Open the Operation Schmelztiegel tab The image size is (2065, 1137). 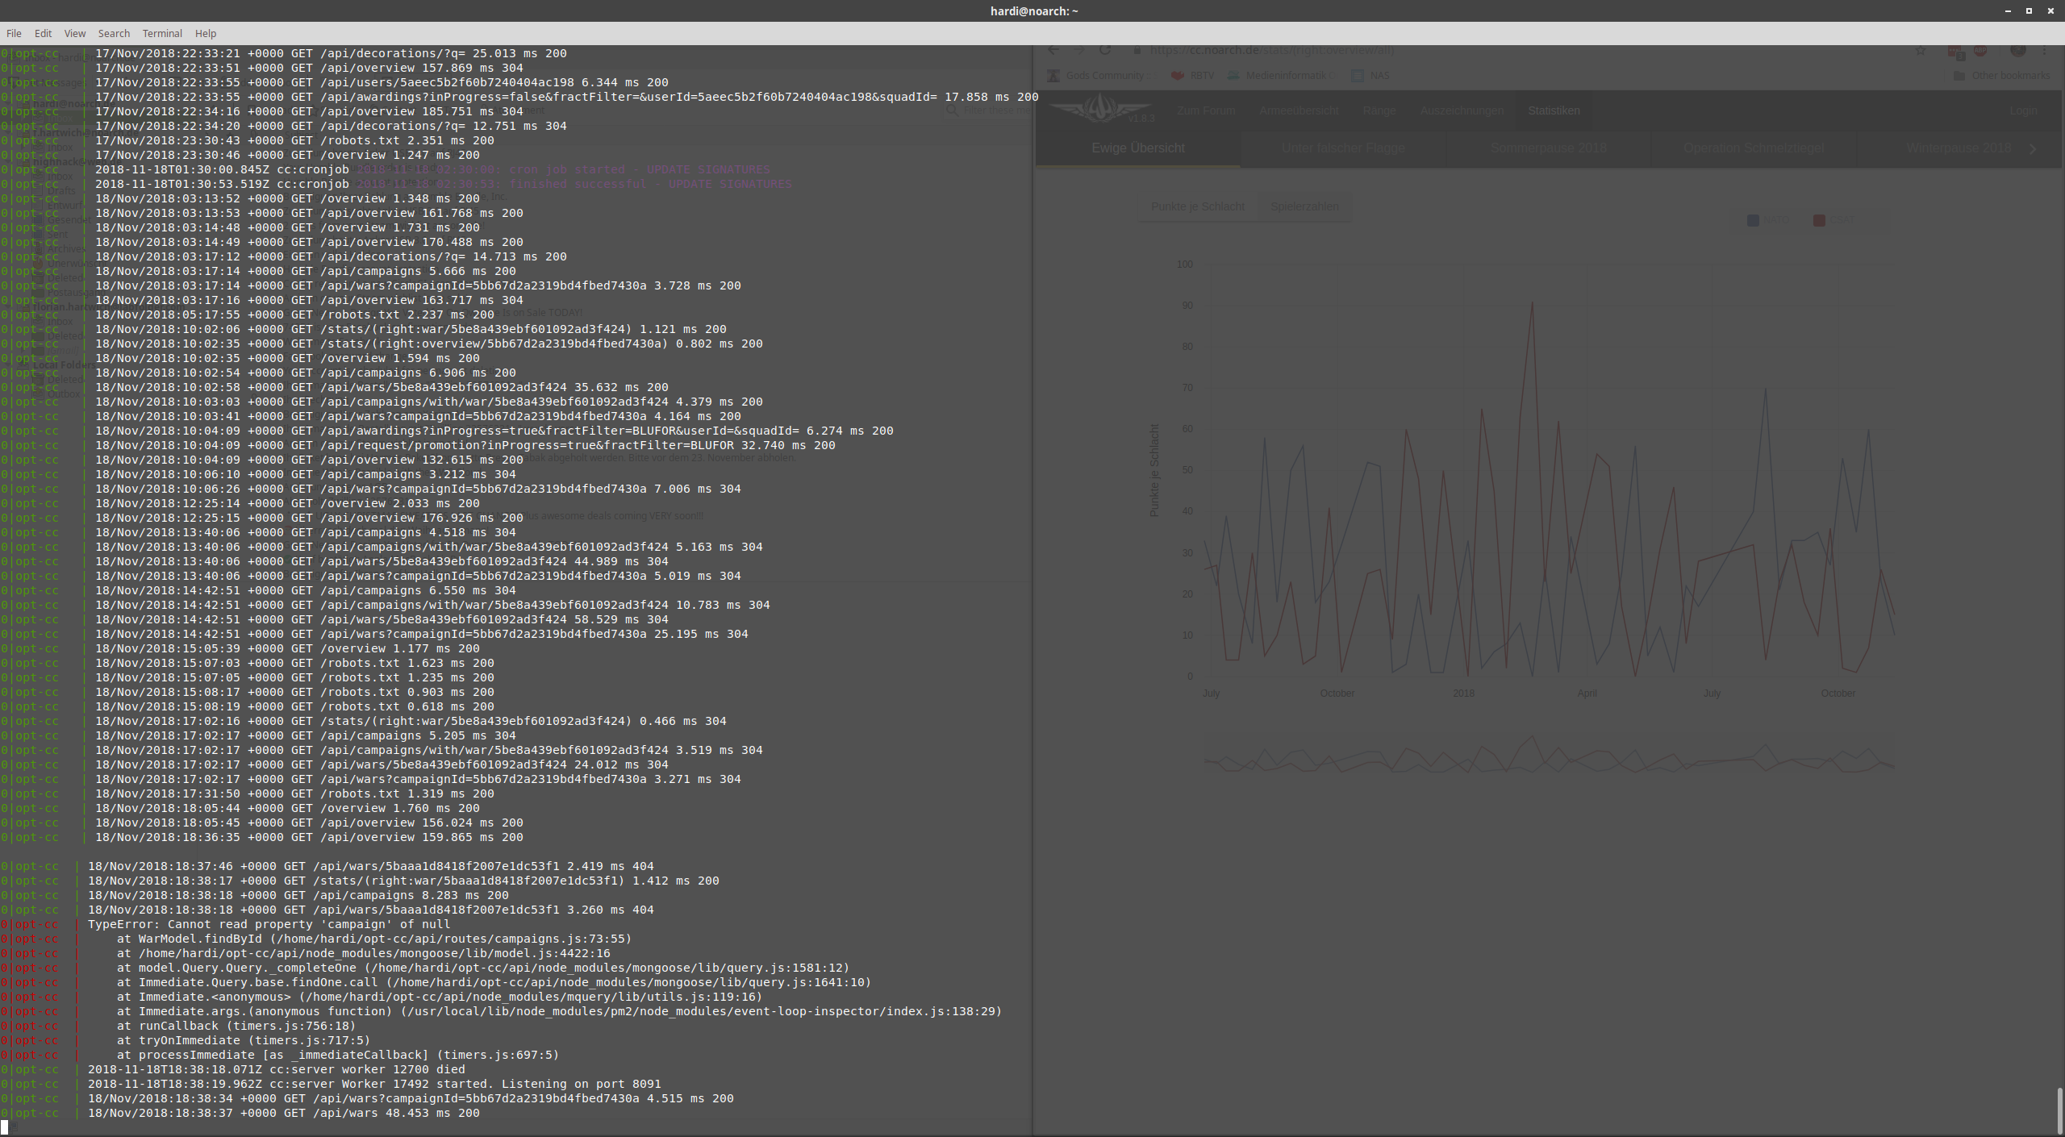click(x=1754, y=148)
